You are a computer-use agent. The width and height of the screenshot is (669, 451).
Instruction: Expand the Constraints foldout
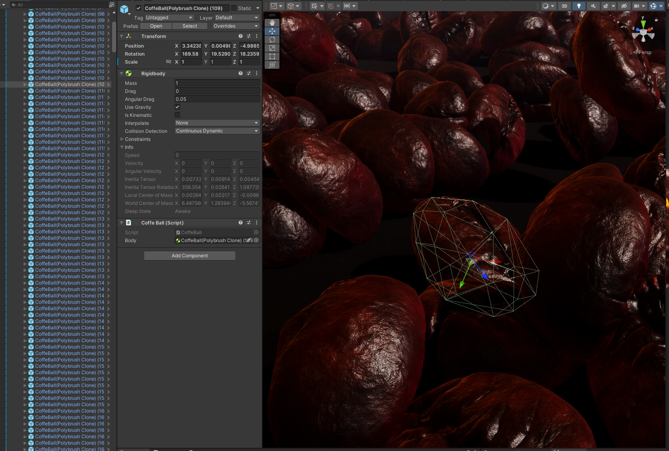click(122, 139)
